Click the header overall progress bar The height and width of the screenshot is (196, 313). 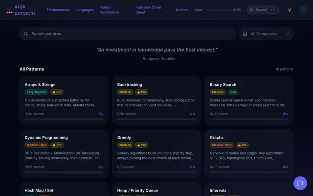point(219,10)
